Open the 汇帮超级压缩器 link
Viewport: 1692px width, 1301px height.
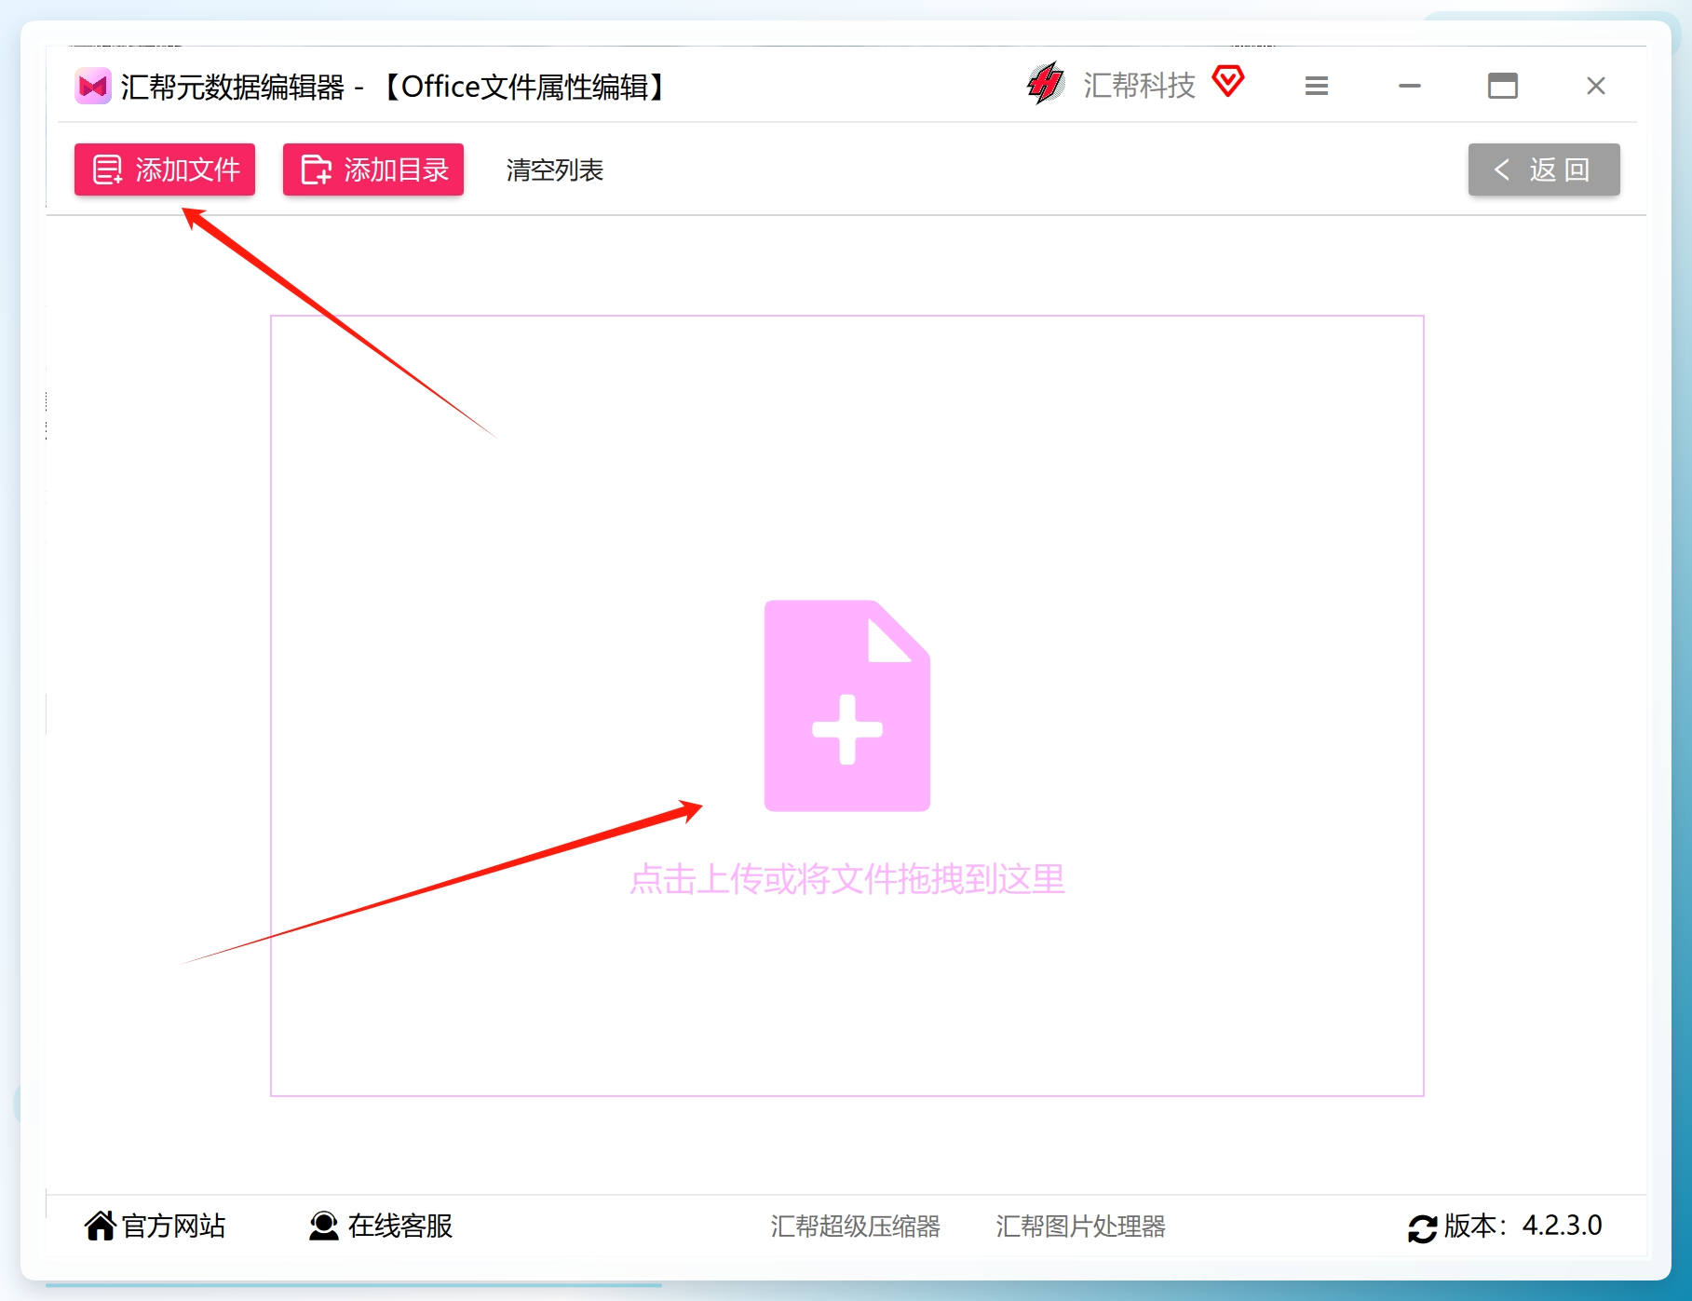[856, 1226]
